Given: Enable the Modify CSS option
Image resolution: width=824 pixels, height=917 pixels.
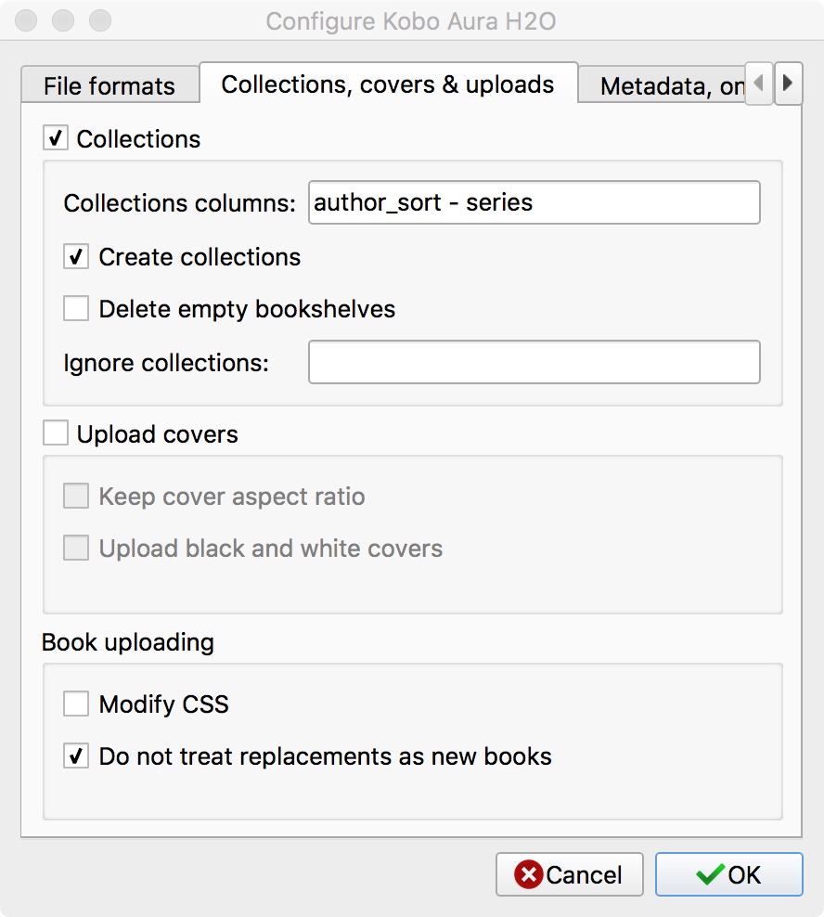Looking at the screenshot, I should tap(76, 704).
